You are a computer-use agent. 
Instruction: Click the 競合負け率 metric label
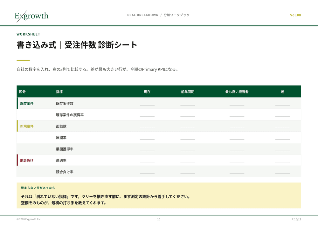point(65,172)
